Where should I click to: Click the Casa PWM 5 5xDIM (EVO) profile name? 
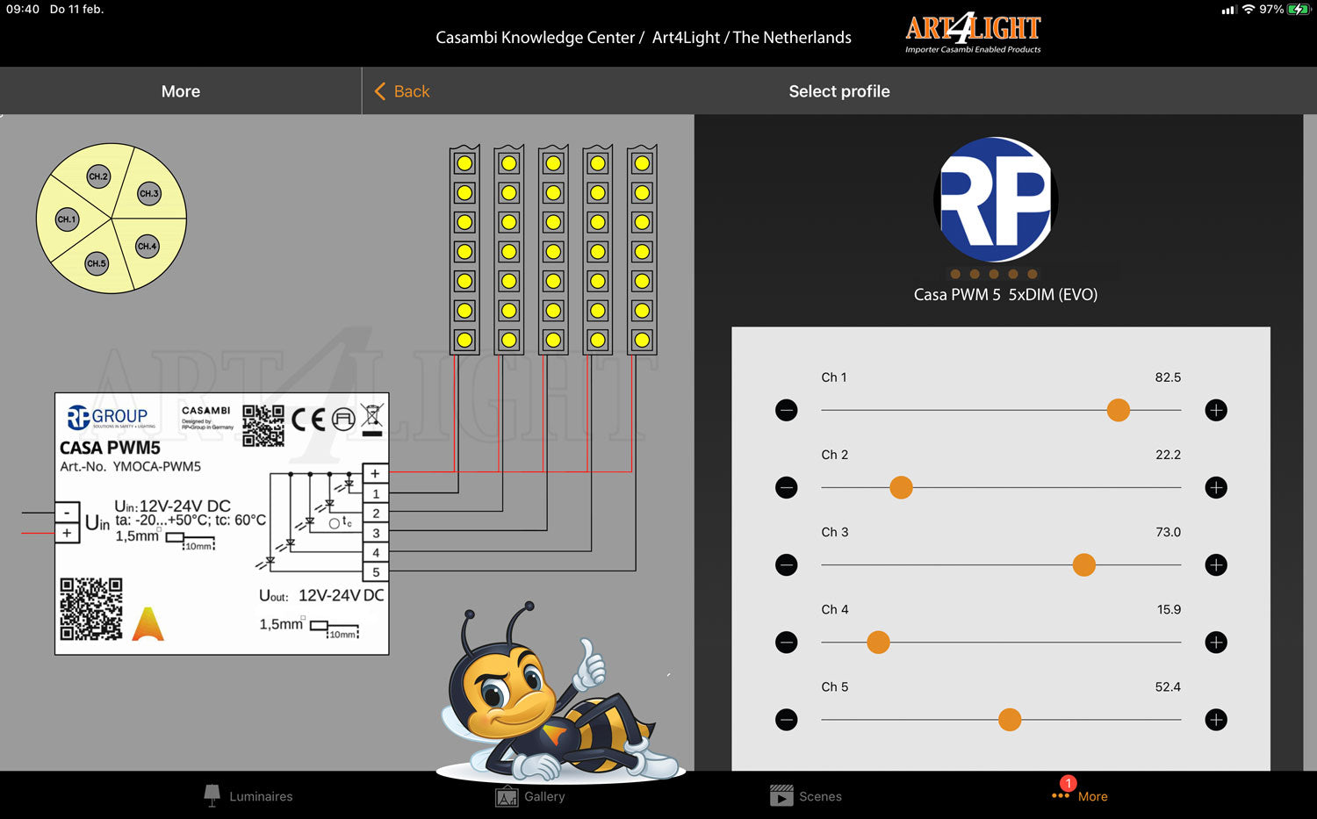[1005, 295]
